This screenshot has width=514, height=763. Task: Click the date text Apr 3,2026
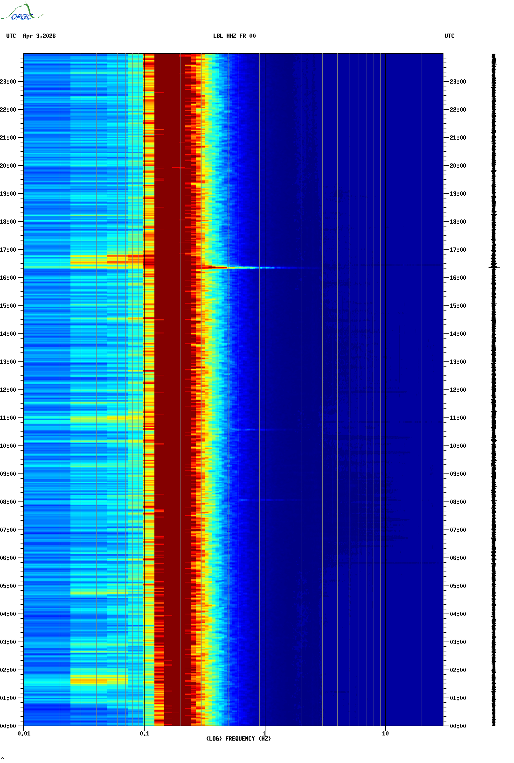coord(39,36)
